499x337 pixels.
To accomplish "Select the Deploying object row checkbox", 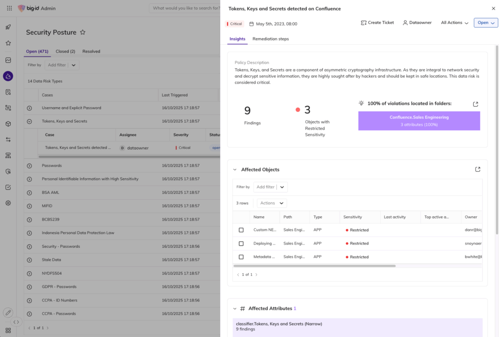I will coord(241,243).
